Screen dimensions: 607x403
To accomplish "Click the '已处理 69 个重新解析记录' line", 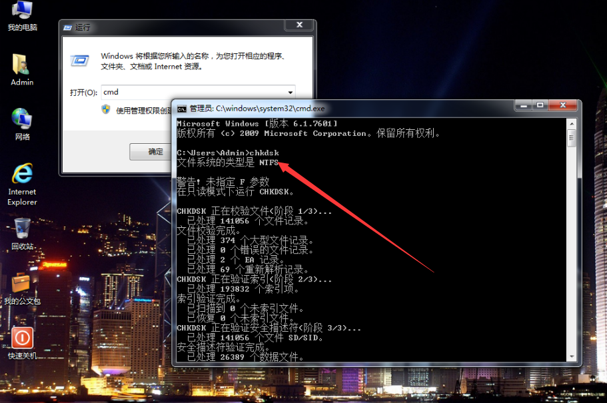I will pyautogui.click(x=248, y=269).
